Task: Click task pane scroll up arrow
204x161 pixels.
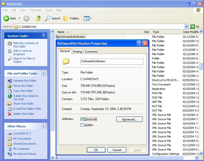Action: pyautogui.click(x=52, y=31)
